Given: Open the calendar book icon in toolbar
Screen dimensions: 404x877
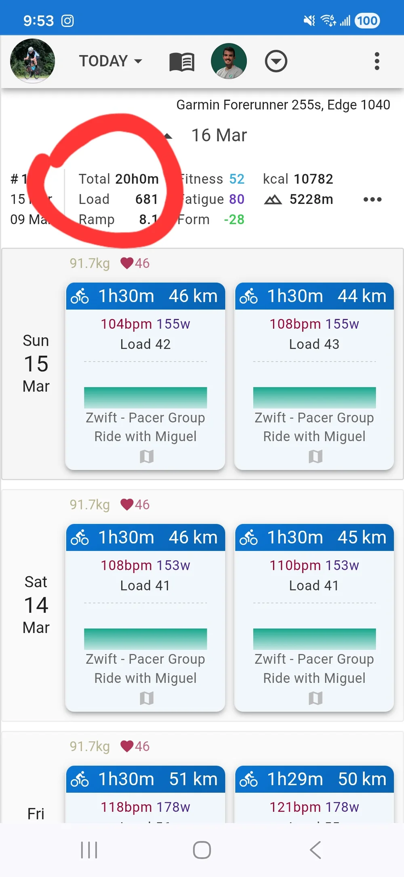Looking at the screenshot, I should click(182, 62).
